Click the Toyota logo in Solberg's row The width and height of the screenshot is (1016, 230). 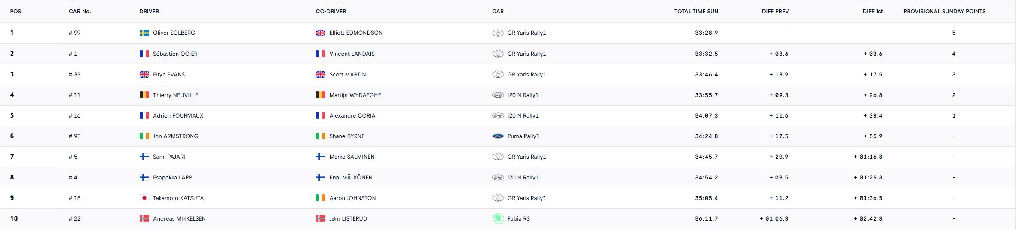pos(498,33)
